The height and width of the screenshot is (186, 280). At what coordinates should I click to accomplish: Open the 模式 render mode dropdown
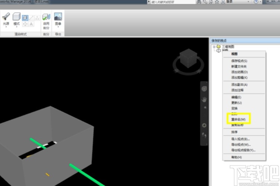(17, 20)
